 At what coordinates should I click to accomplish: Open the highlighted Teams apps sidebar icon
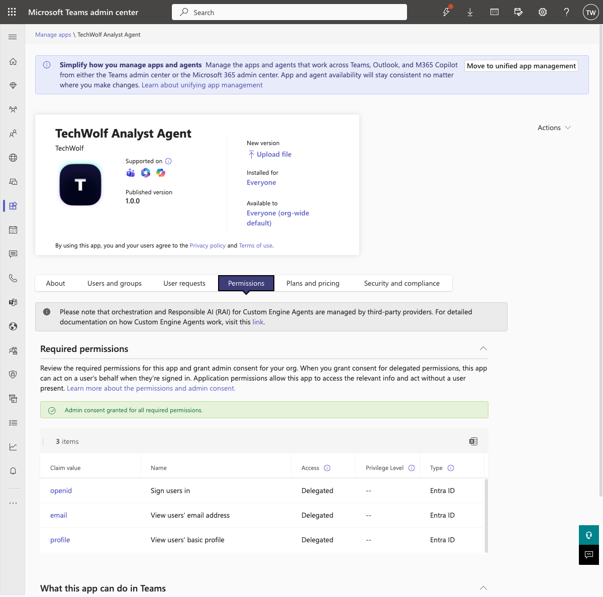13,206
